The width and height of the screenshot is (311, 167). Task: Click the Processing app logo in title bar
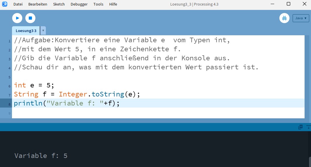point(5,4)
